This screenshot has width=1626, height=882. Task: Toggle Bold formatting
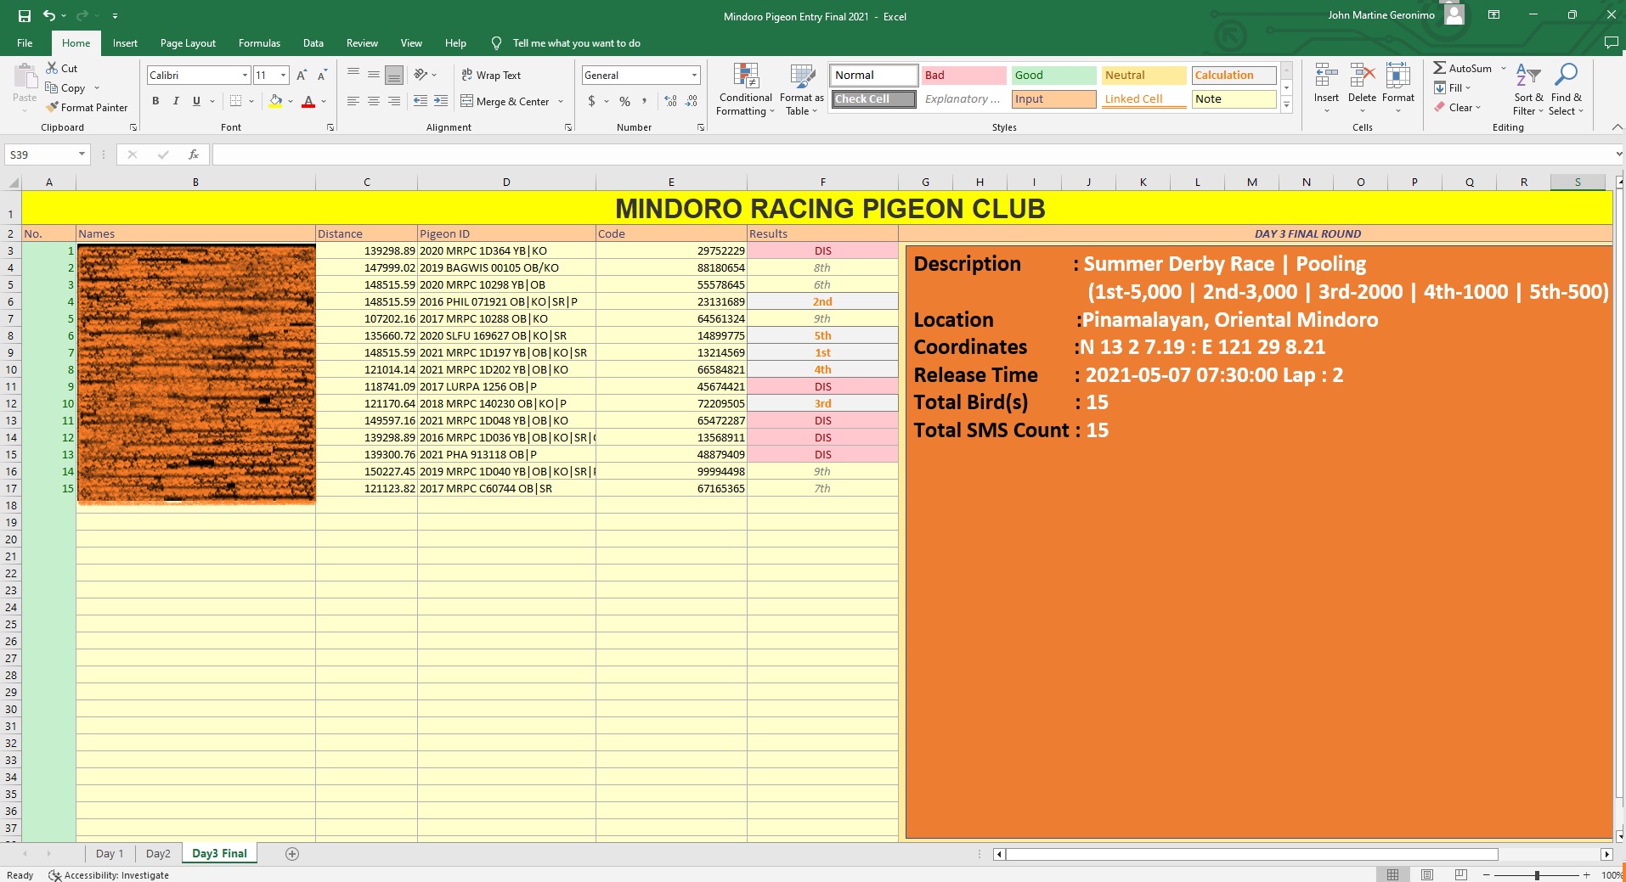[155, 101]
